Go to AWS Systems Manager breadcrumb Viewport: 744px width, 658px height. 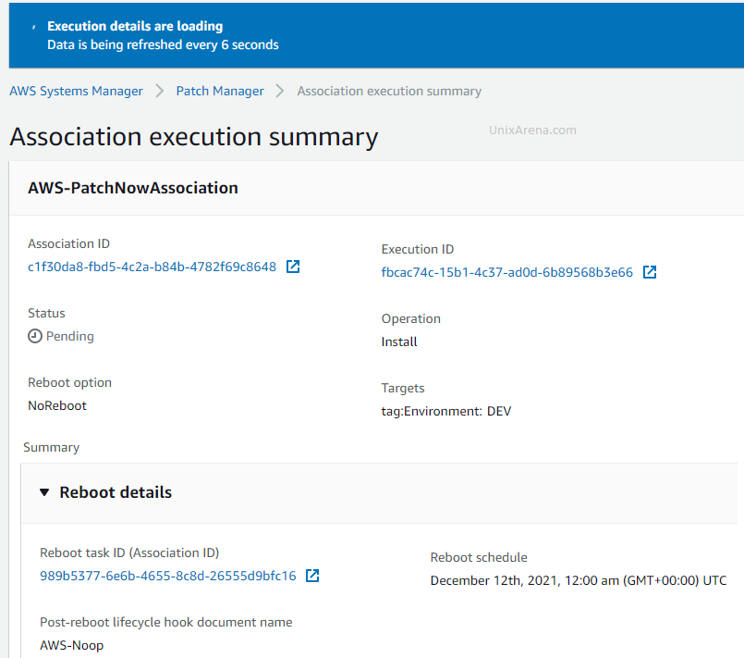tap(76, 91)
